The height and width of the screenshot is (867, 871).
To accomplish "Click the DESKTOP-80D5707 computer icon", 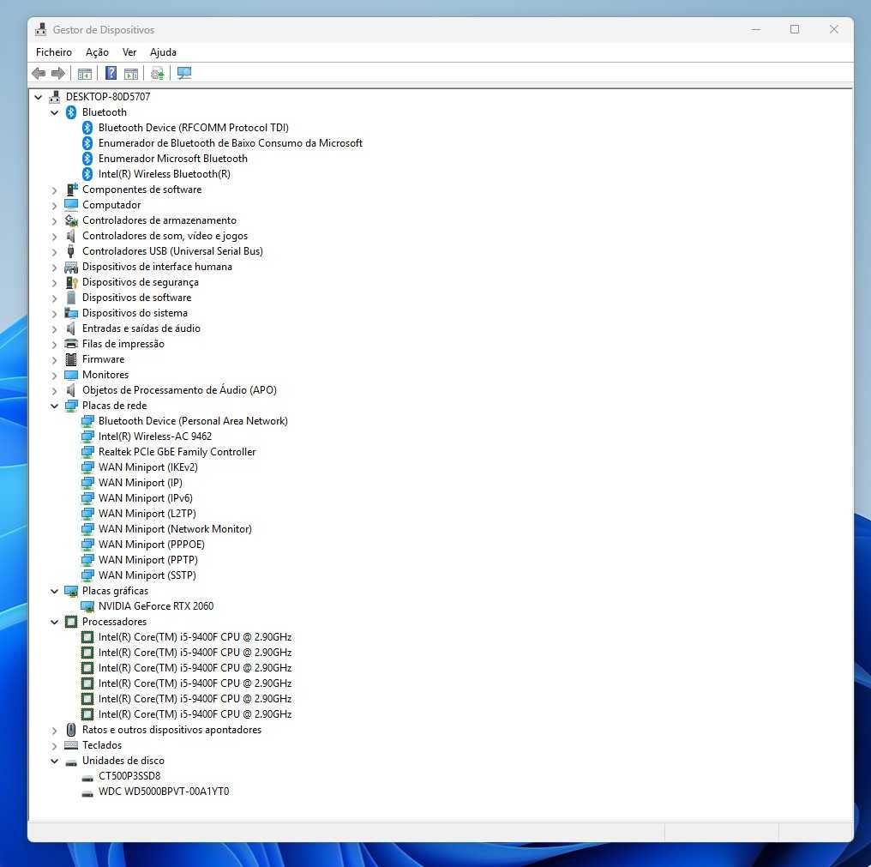I will coord(55,97).
